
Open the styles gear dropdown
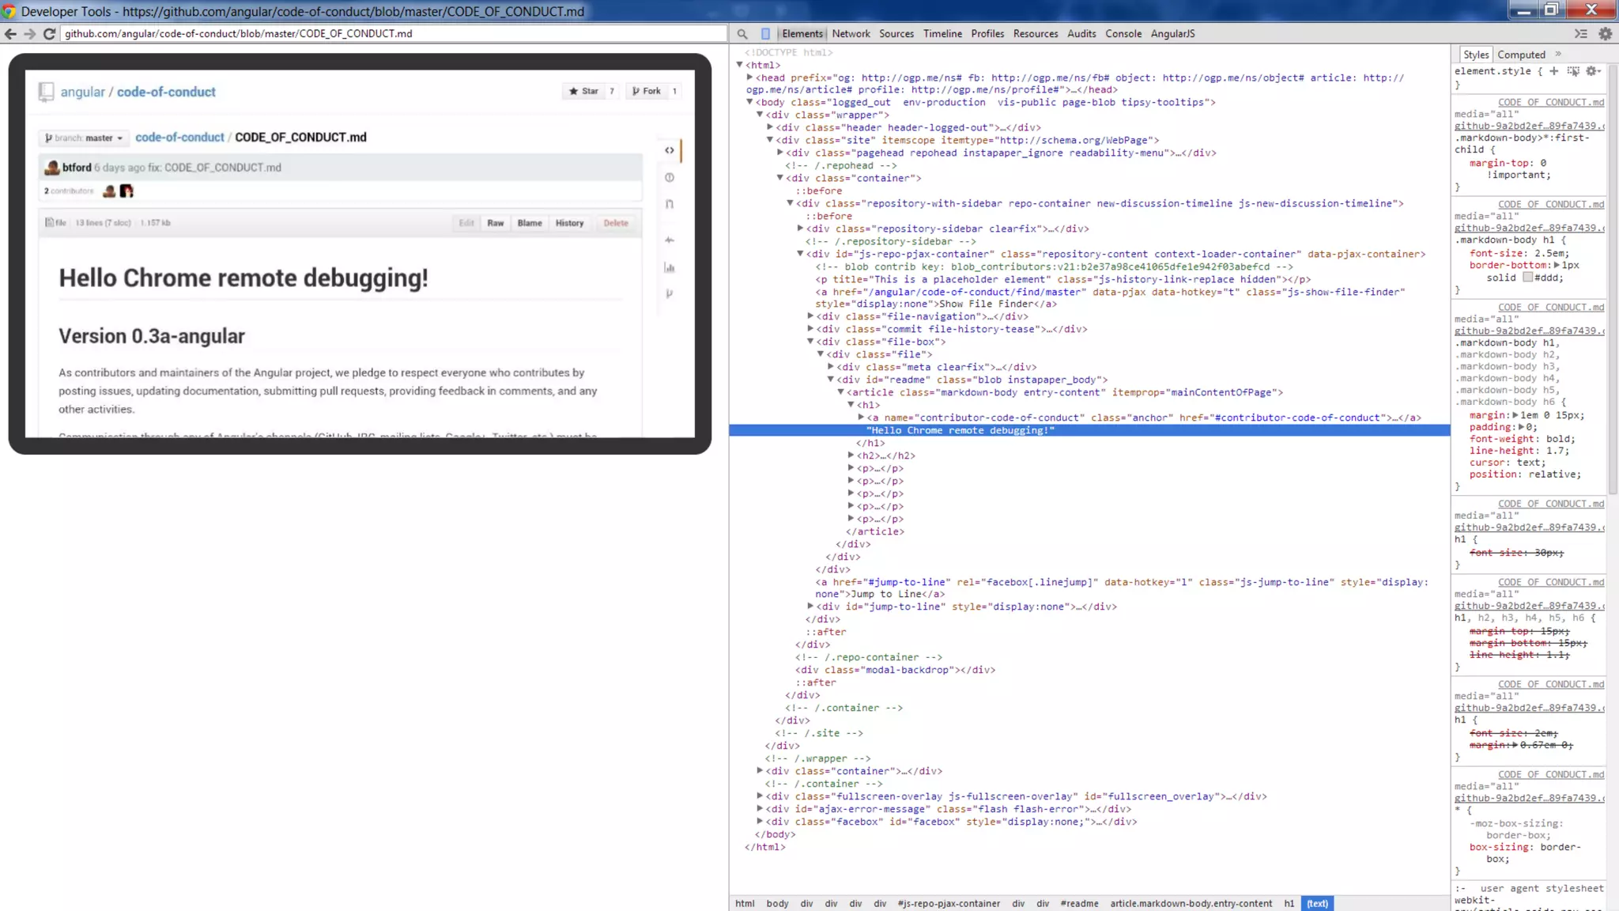[1593, 71]
